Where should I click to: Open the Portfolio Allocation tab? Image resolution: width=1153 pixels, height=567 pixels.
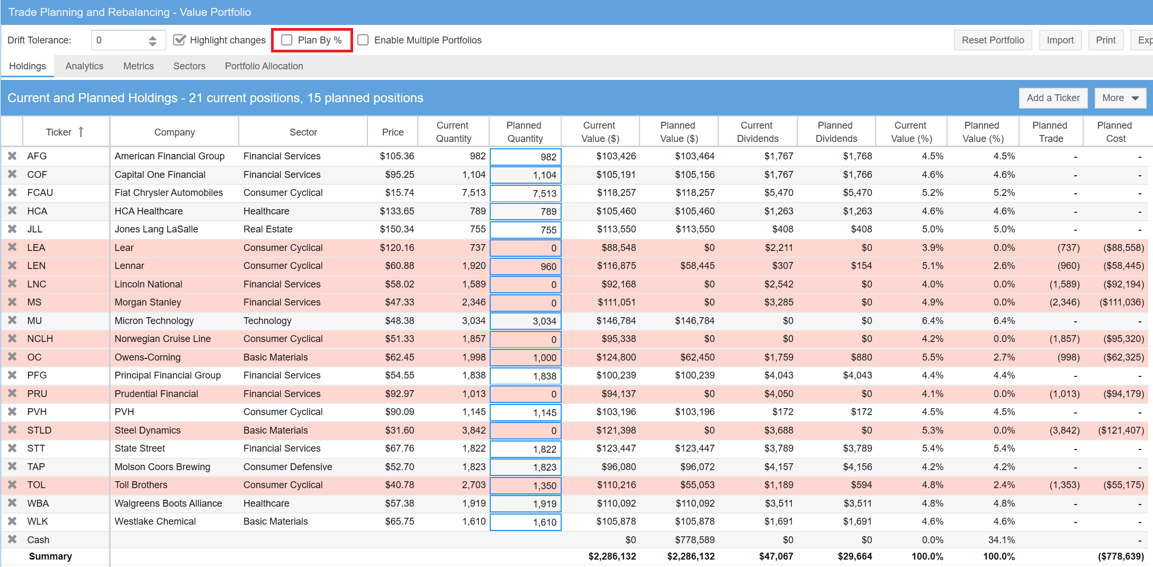[264, 66]
